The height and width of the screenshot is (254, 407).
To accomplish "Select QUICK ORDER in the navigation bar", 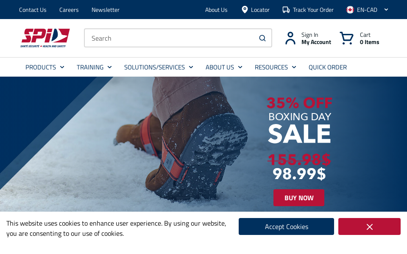I will coord(328,67).
